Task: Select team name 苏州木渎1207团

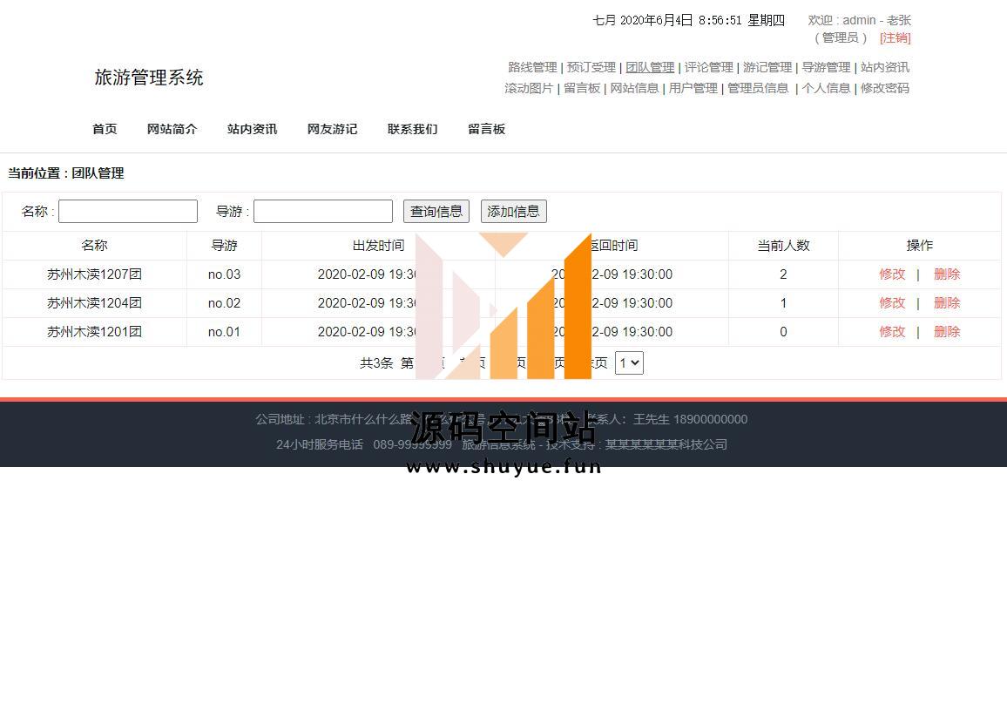Action: point(94,274)
